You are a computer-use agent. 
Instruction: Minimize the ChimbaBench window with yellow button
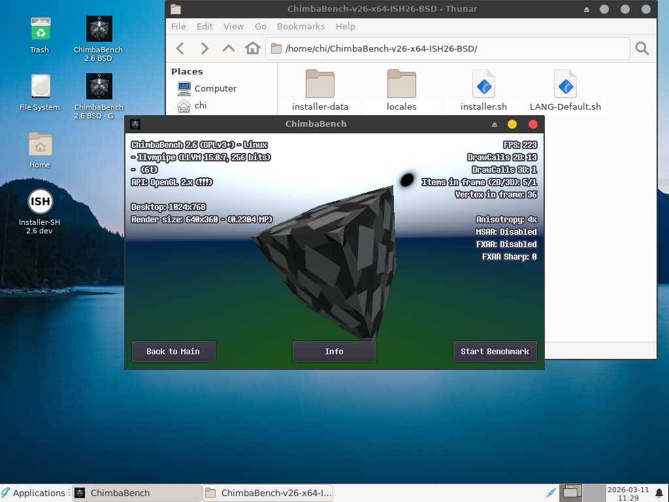(512, 124)
